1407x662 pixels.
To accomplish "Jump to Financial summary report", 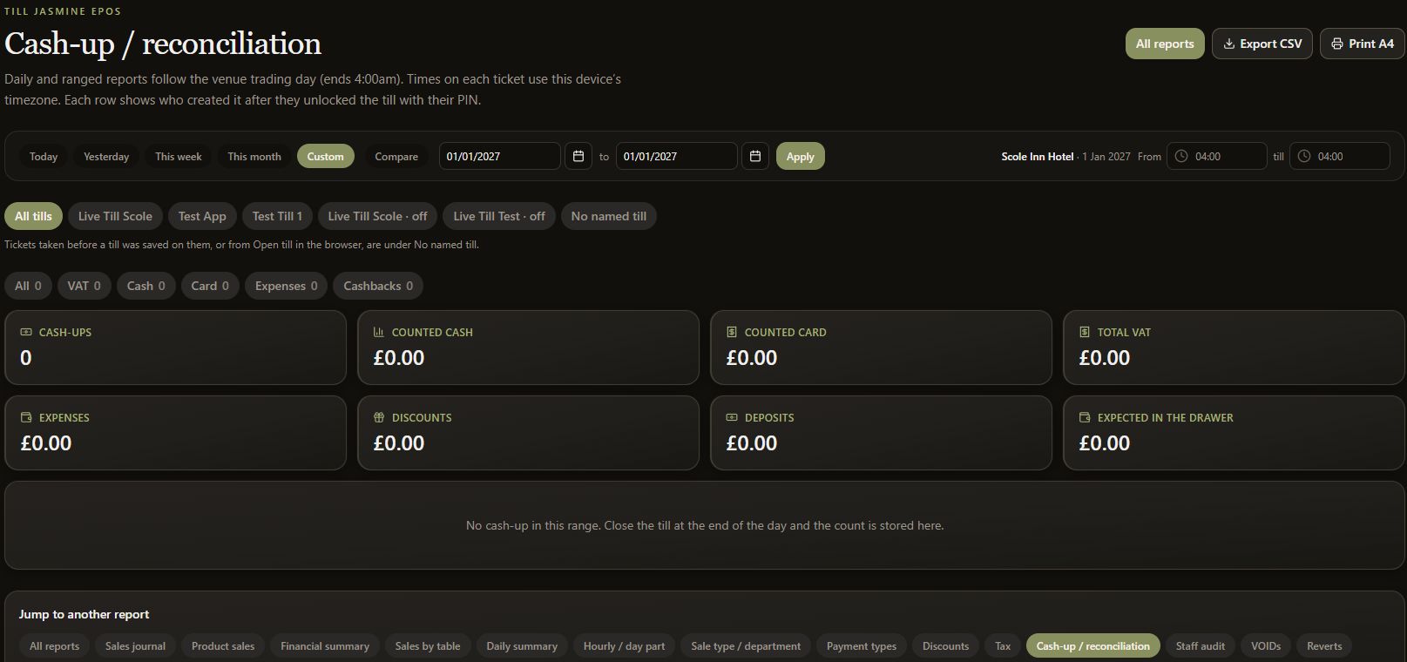I will click(325, 646).
